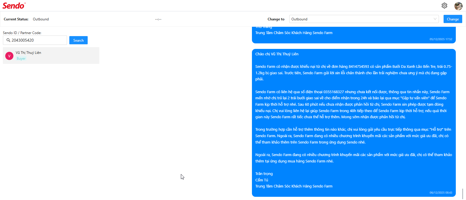The height and width of the screenshot is (200, 466).
Task: Click the 'Sendo ID / Partner Code:' label
Action: point(22,33)
